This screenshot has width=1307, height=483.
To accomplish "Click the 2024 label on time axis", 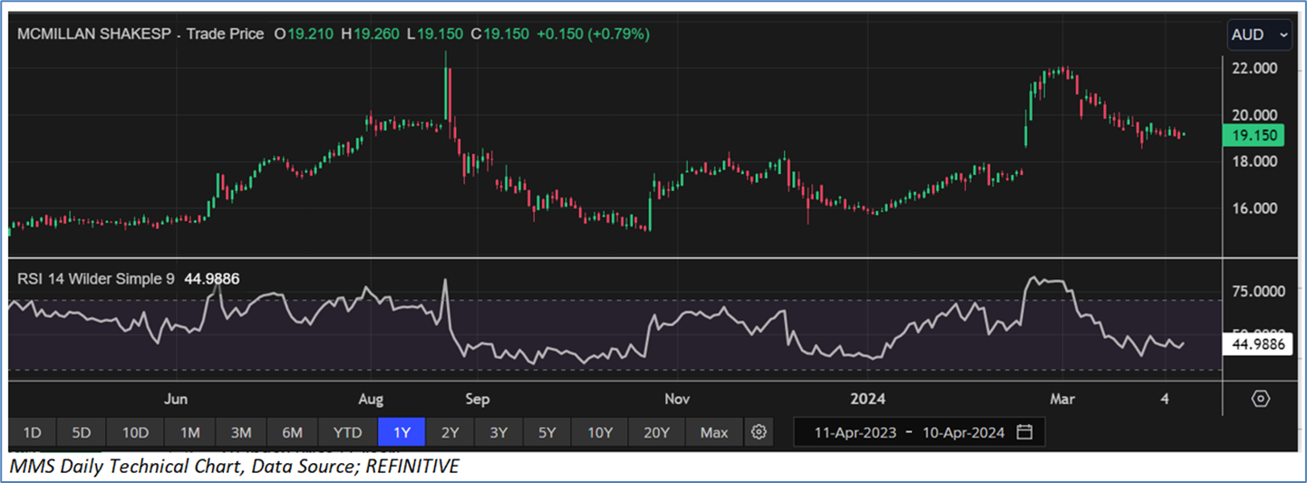I will 868,399.
